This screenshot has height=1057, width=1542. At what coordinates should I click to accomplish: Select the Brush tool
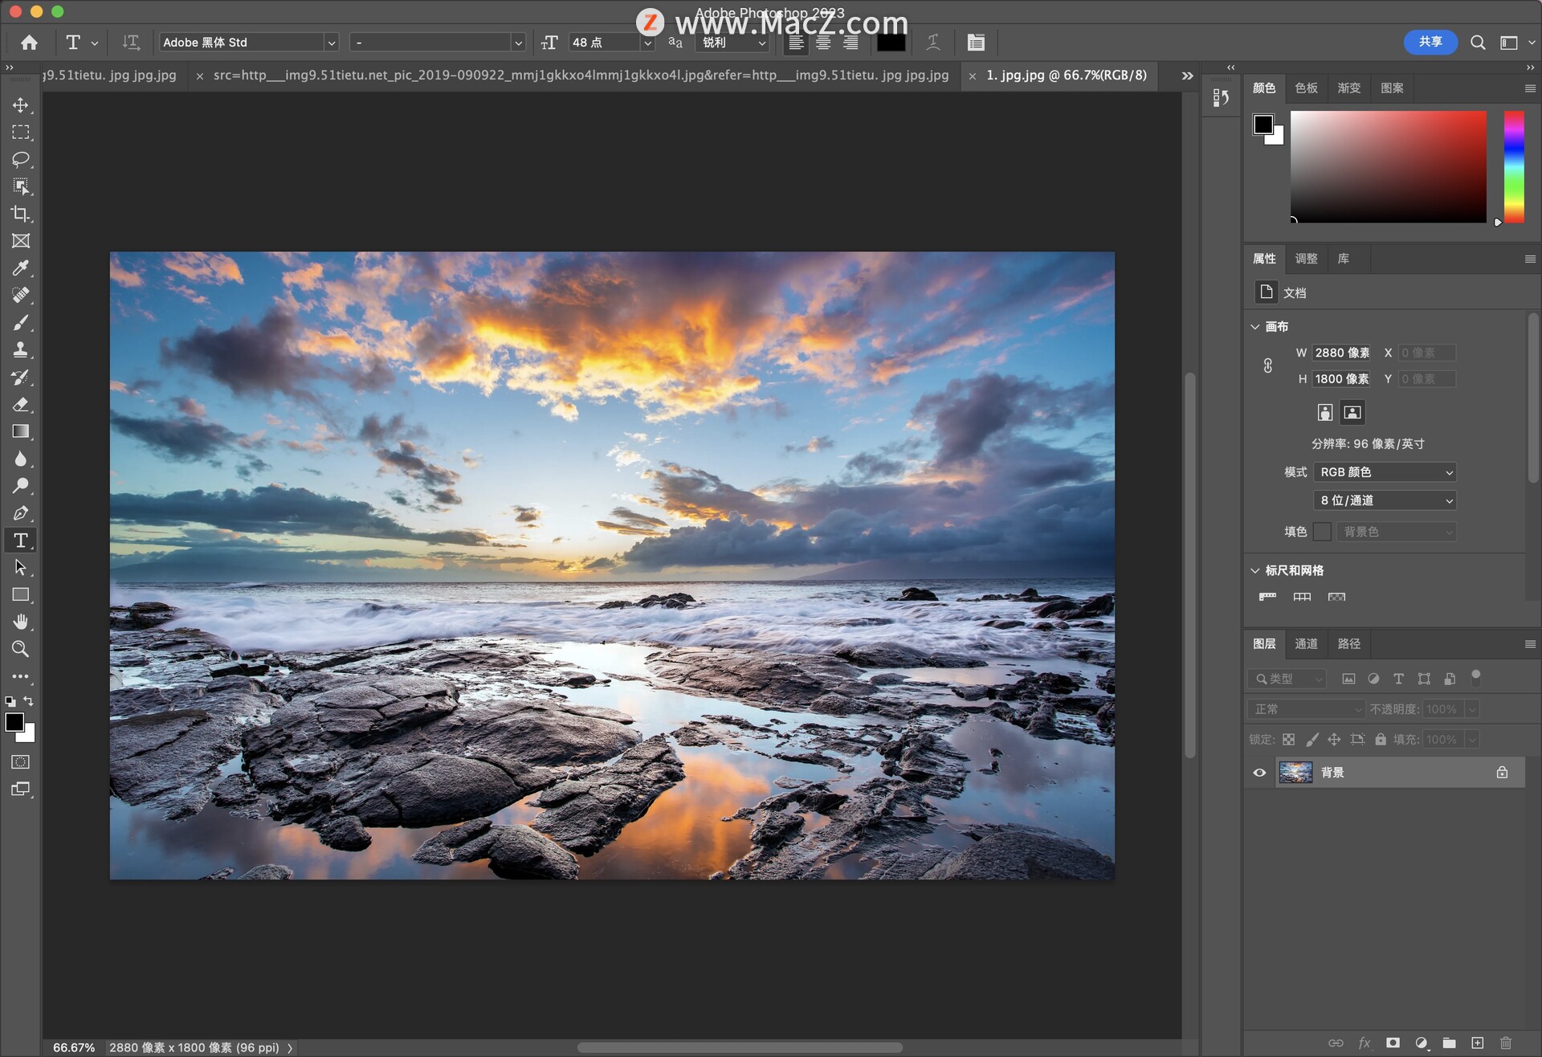point(21,323)
